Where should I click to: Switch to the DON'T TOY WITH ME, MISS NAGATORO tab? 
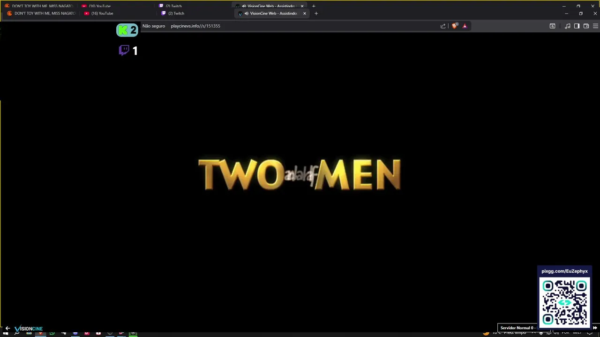point(41,13)
